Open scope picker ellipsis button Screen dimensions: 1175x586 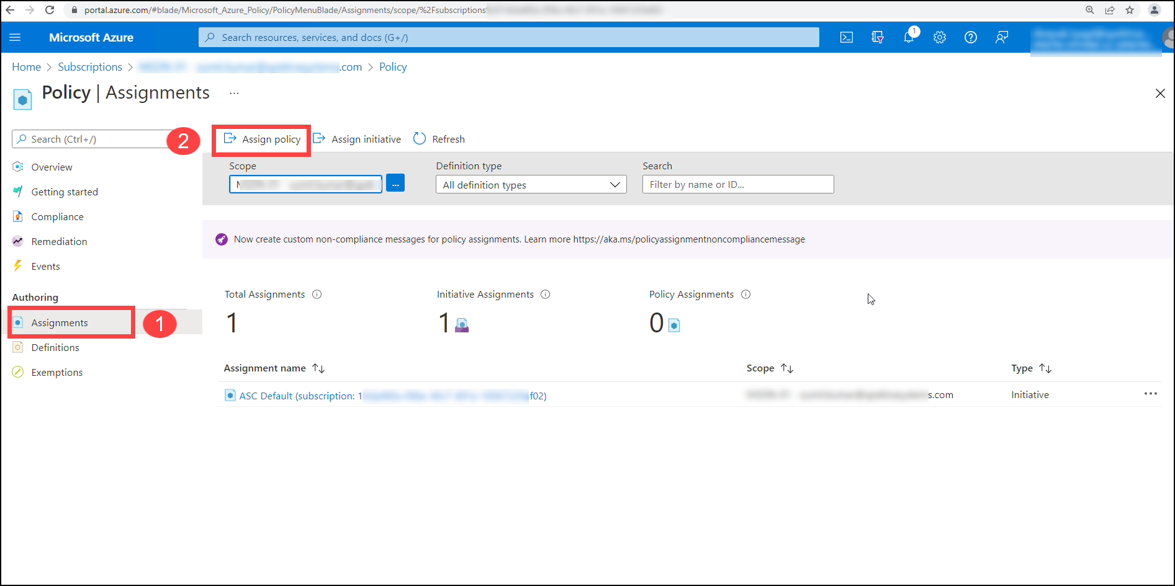tap(395, 183)
